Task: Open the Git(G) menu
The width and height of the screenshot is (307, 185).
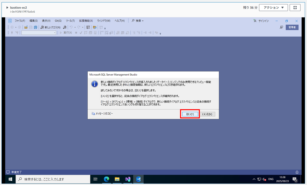Action: pyautogui.click(x=58, y=21)
